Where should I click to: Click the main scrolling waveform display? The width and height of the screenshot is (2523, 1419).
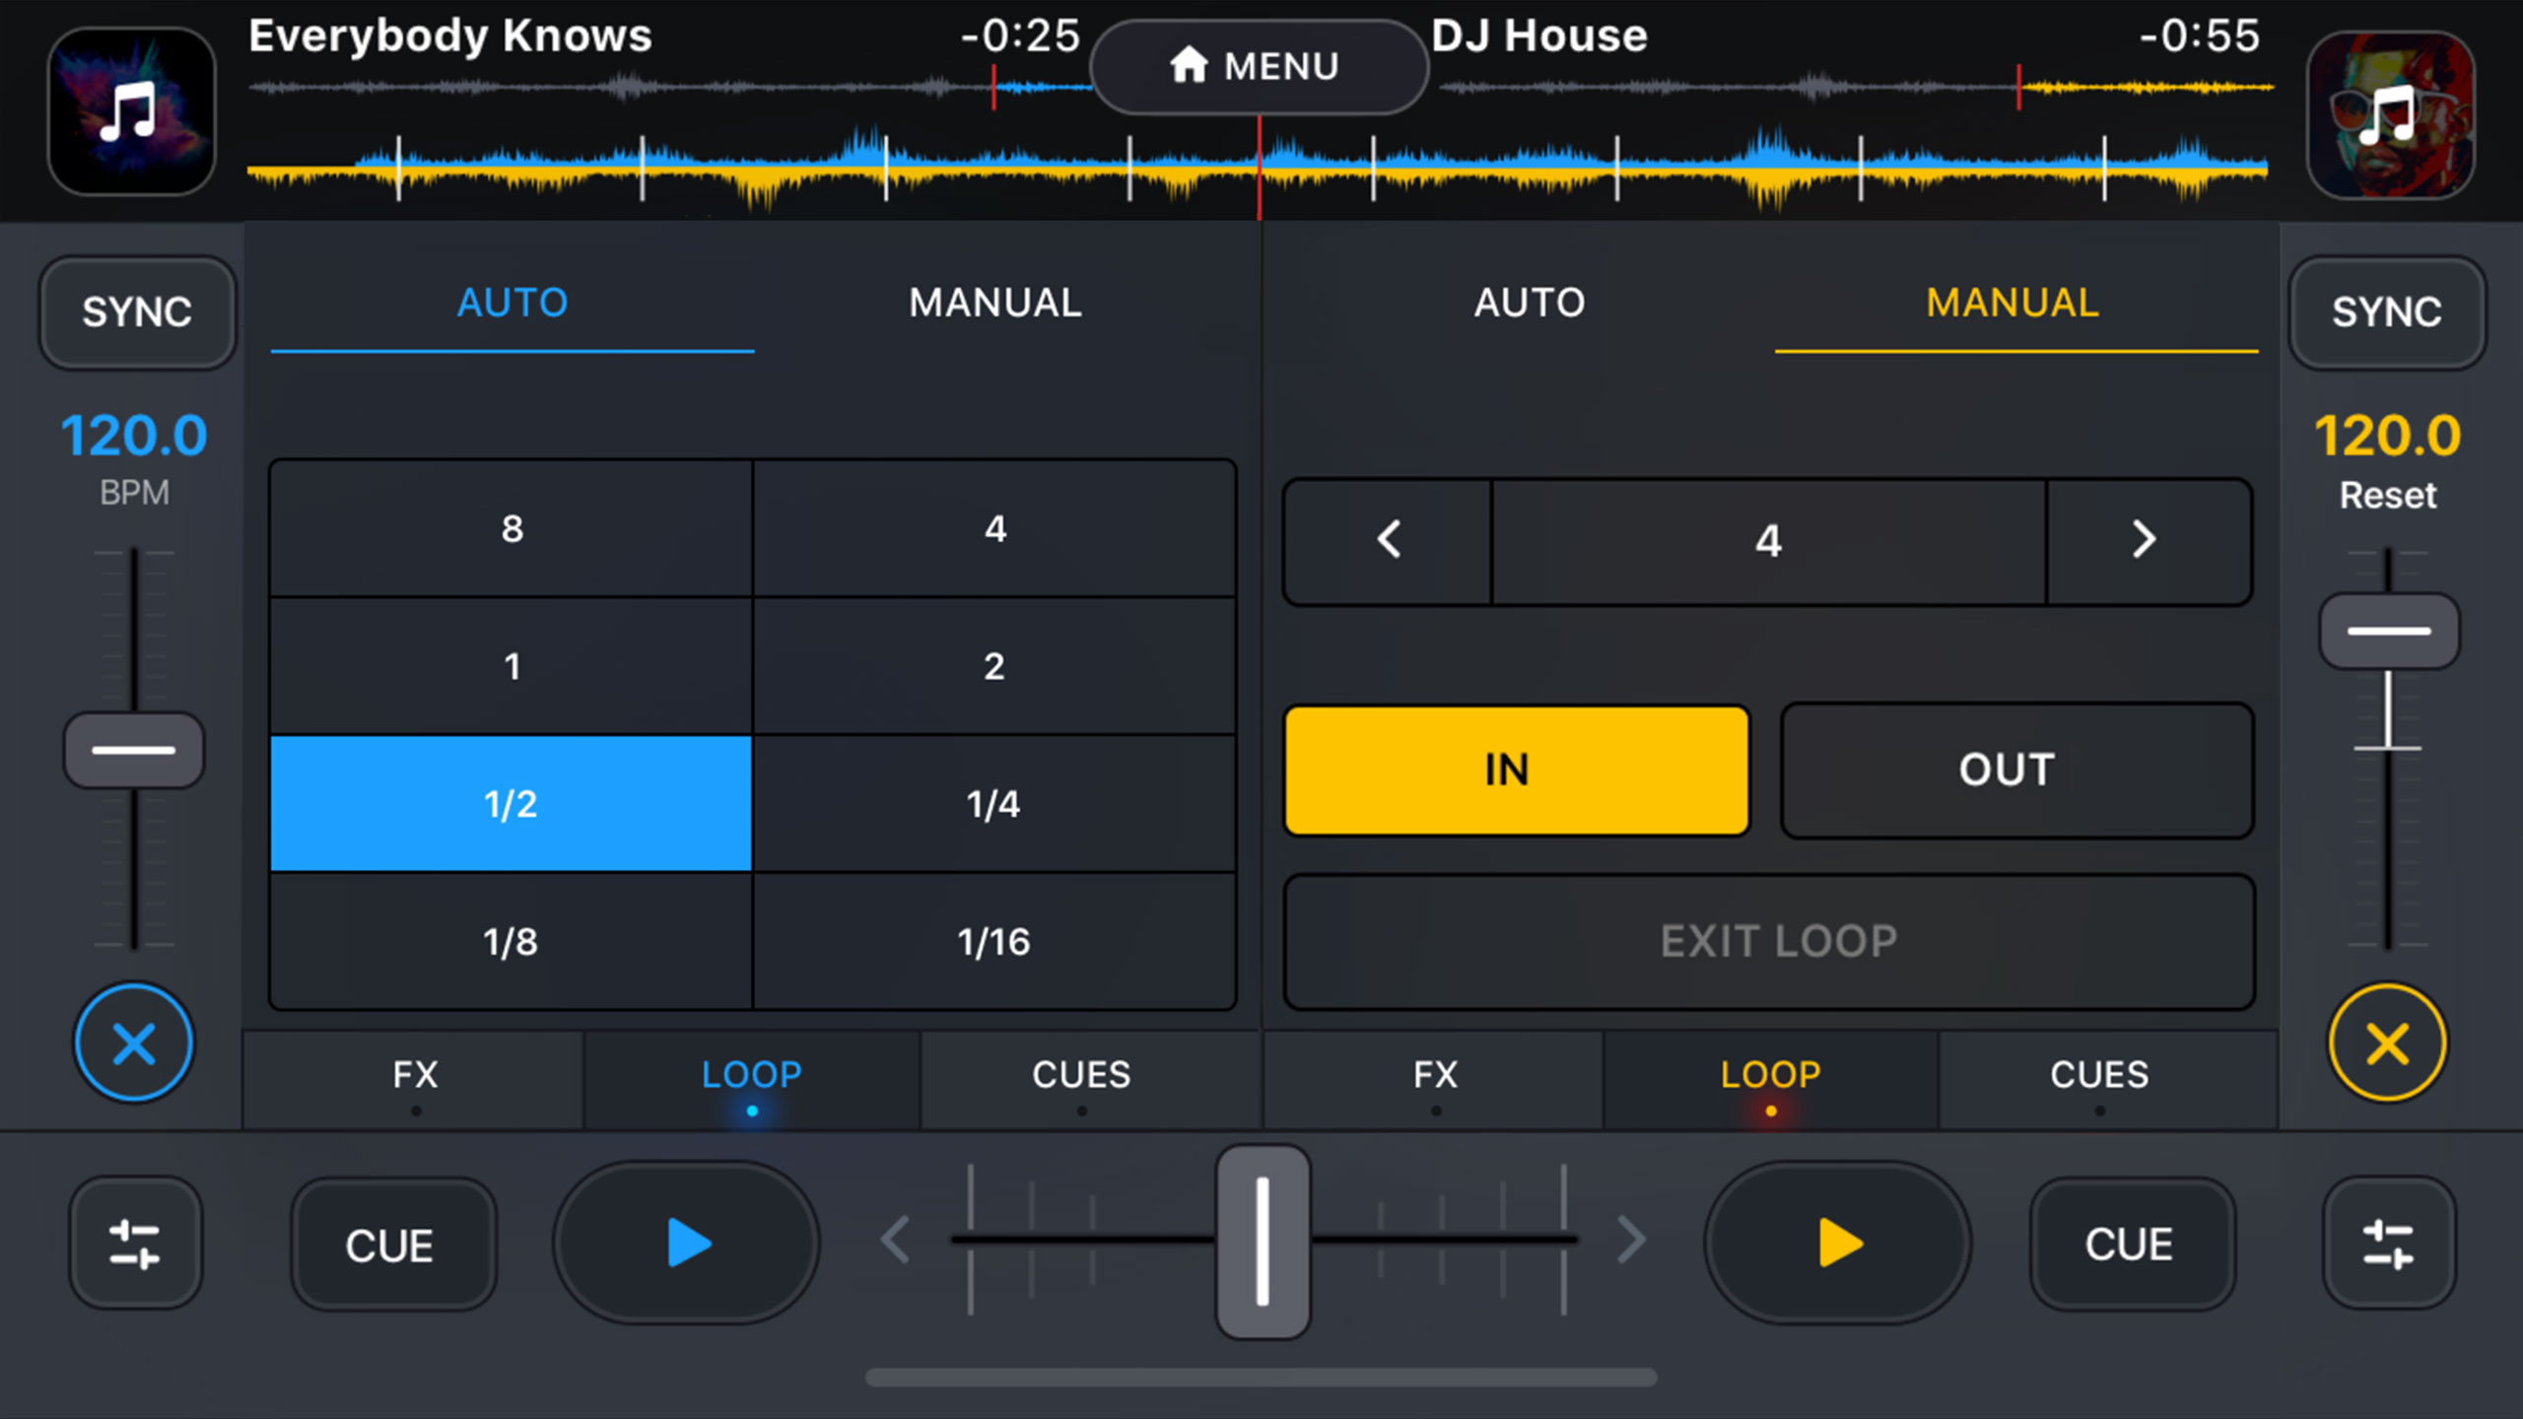[x=1259, y=169]
